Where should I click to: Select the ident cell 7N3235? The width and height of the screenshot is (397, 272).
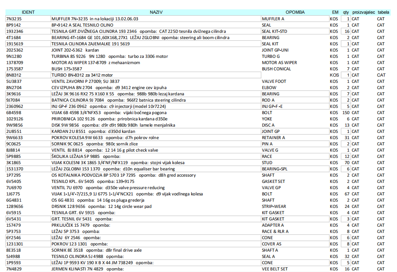[x=28, y=19]
